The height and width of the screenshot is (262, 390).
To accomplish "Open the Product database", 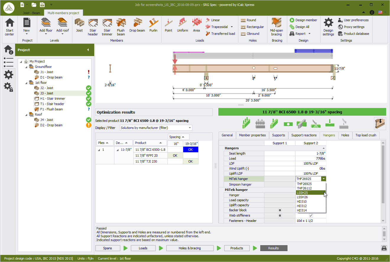I will (x=353, y=34).
